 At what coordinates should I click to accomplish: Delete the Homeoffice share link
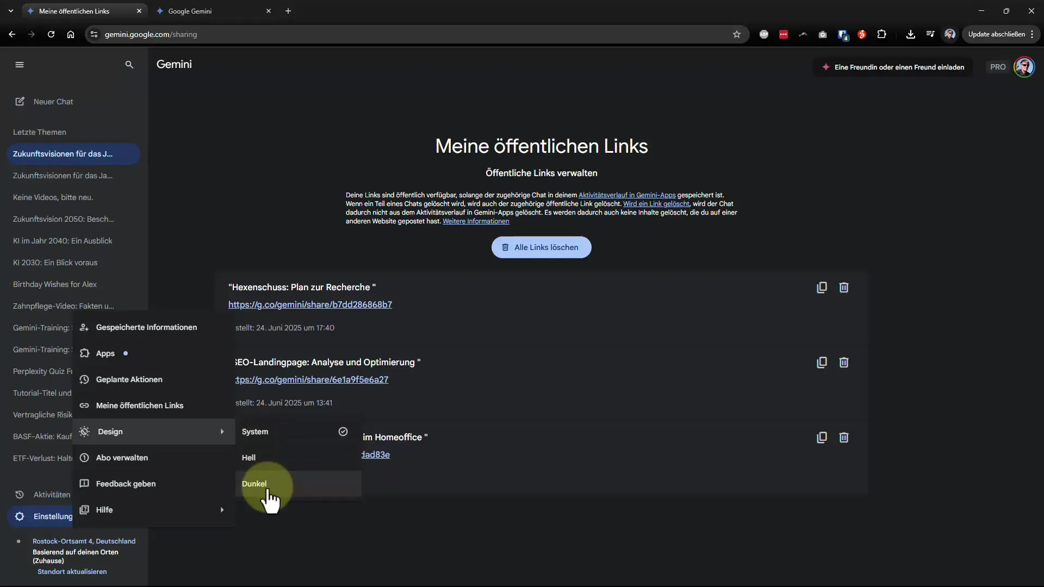843,438
